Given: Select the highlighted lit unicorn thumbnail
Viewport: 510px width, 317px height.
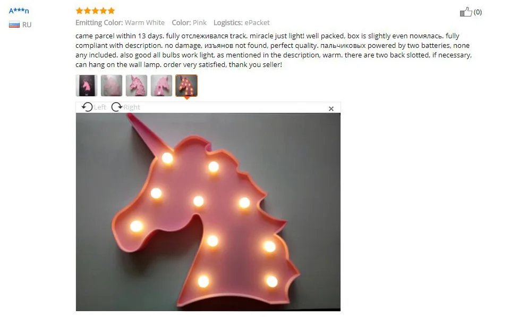Looking at the screenshot, I should [x=186, y=85].
